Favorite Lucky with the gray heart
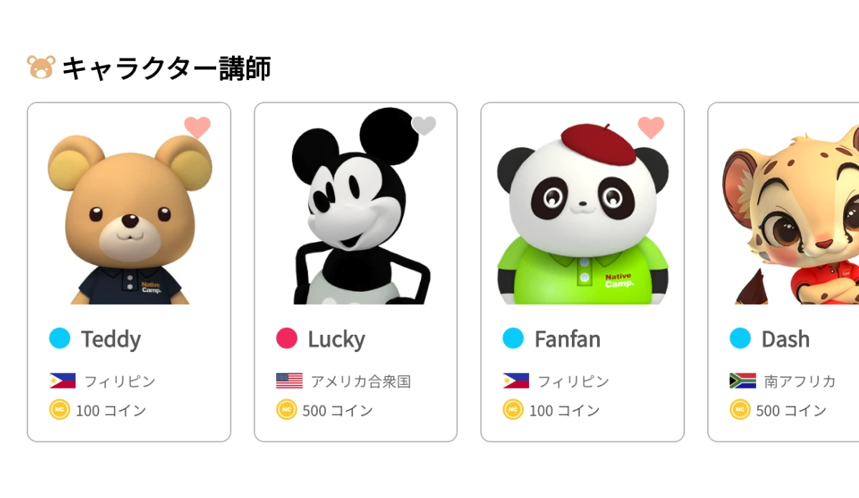Viewport: 859px width, 498px height. [x=424, y=126]
